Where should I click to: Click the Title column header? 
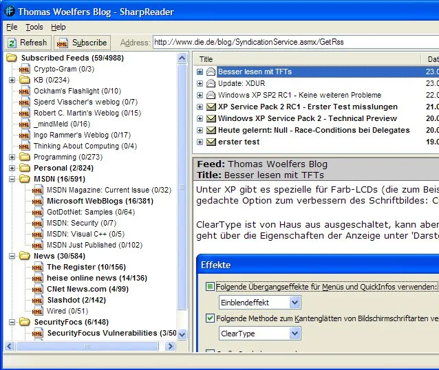point(307,59)
